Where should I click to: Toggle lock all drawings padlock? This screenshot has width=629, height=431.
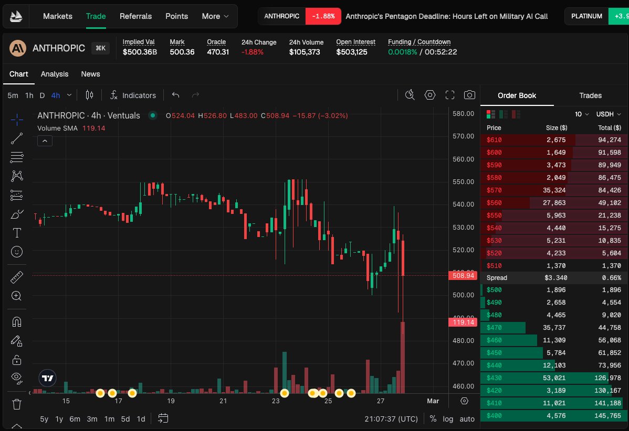pos(16,360)
